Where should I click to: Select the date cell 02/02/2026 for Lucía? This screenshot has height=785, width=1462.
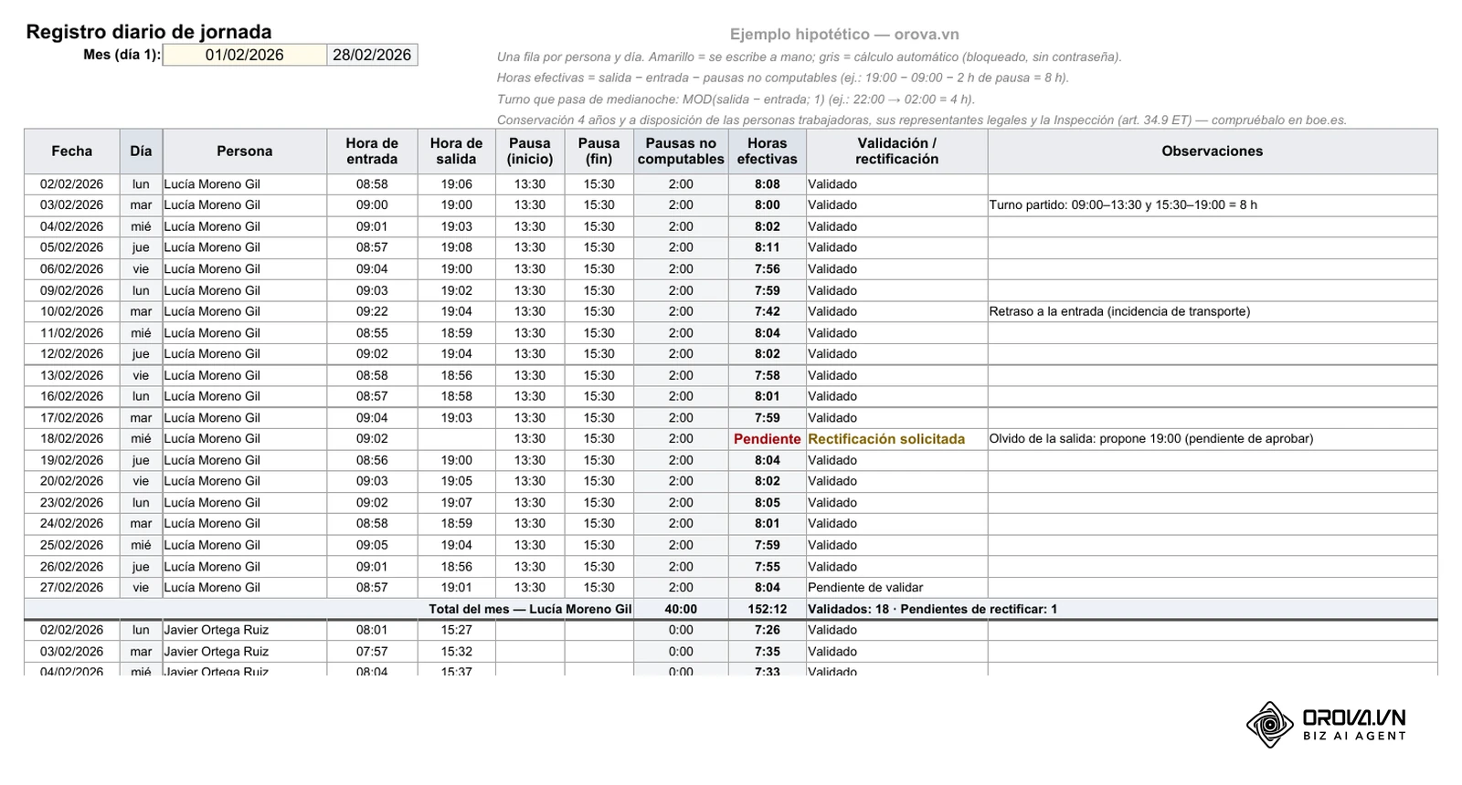pos(72,184)
